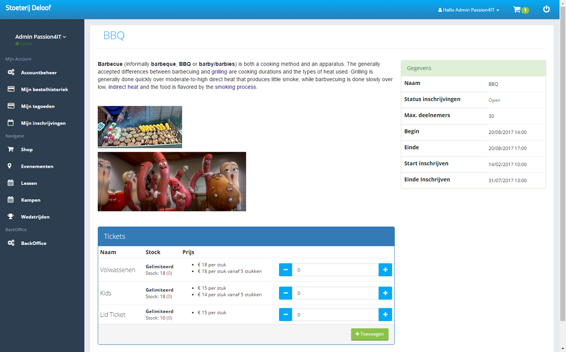Open the Shop cart item in sidebar
This screenshot has width=566, height=352.
[x=26, y=149]
